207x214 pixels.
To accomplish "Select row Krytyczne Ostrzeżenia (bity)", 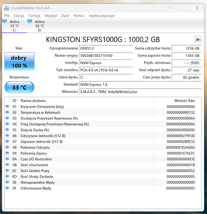I will point(100,107).
